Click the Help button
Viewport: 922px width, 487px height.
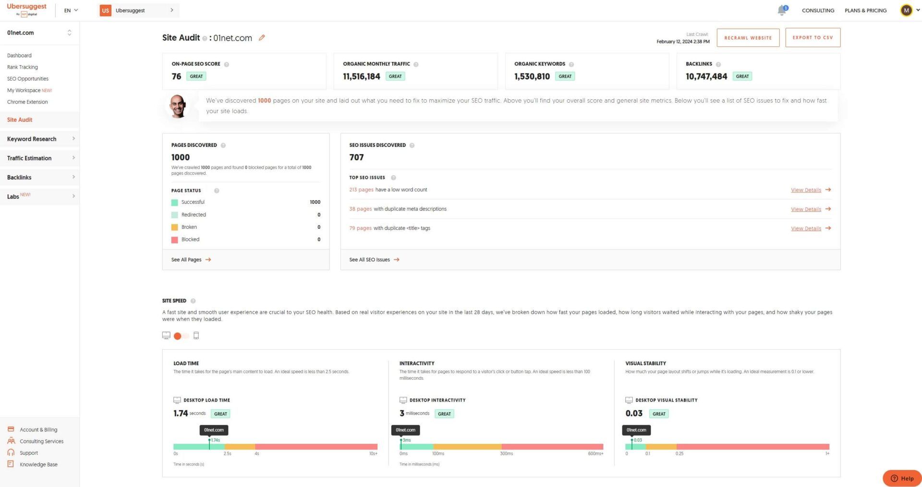pyautogui.click(x=902, y=478)
